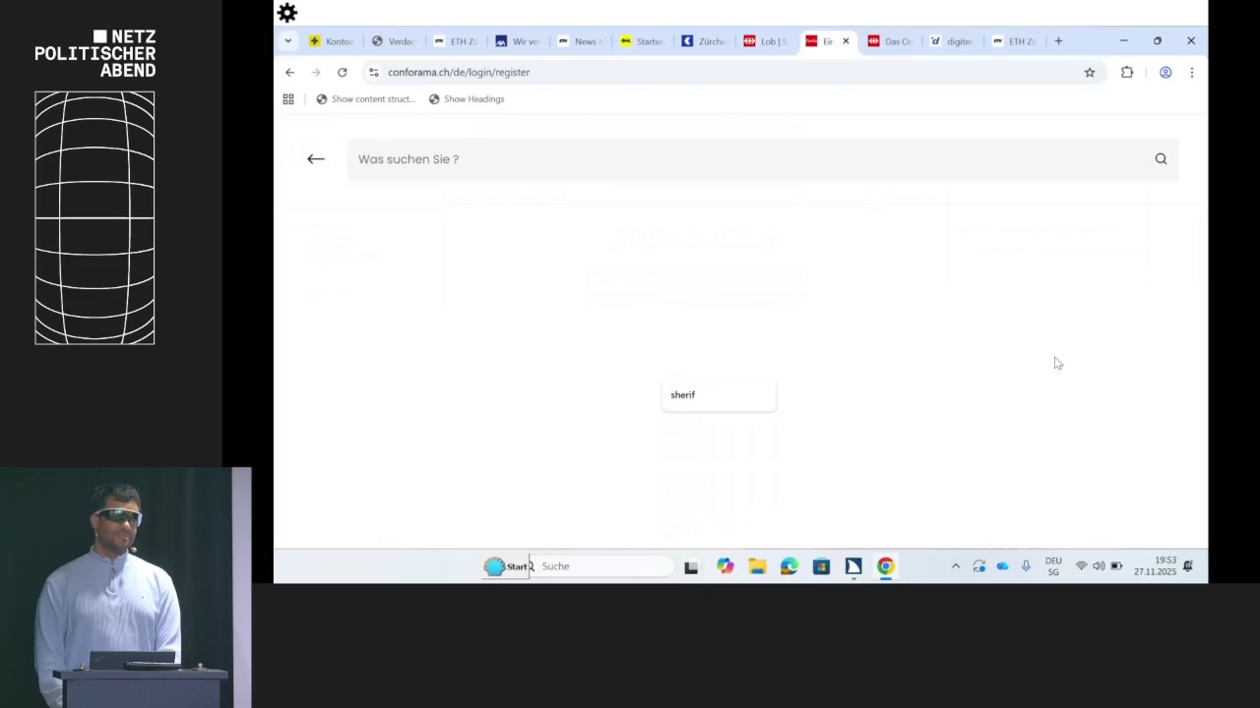Launch Microsoft Edge from the taskbar
The width and height of the screenshot is (1260, 708).
tap(789, 566)
